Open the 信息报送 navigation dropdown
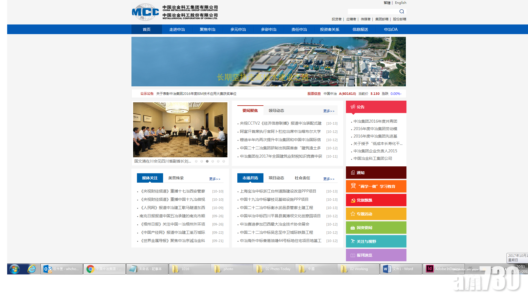 [x=360, y=29]
